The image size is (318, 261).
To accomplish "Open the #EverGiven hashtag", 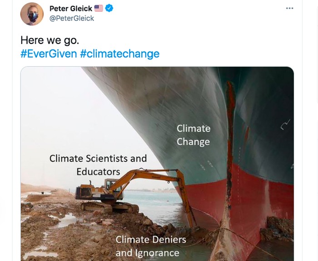I will (x=49, y=54).
